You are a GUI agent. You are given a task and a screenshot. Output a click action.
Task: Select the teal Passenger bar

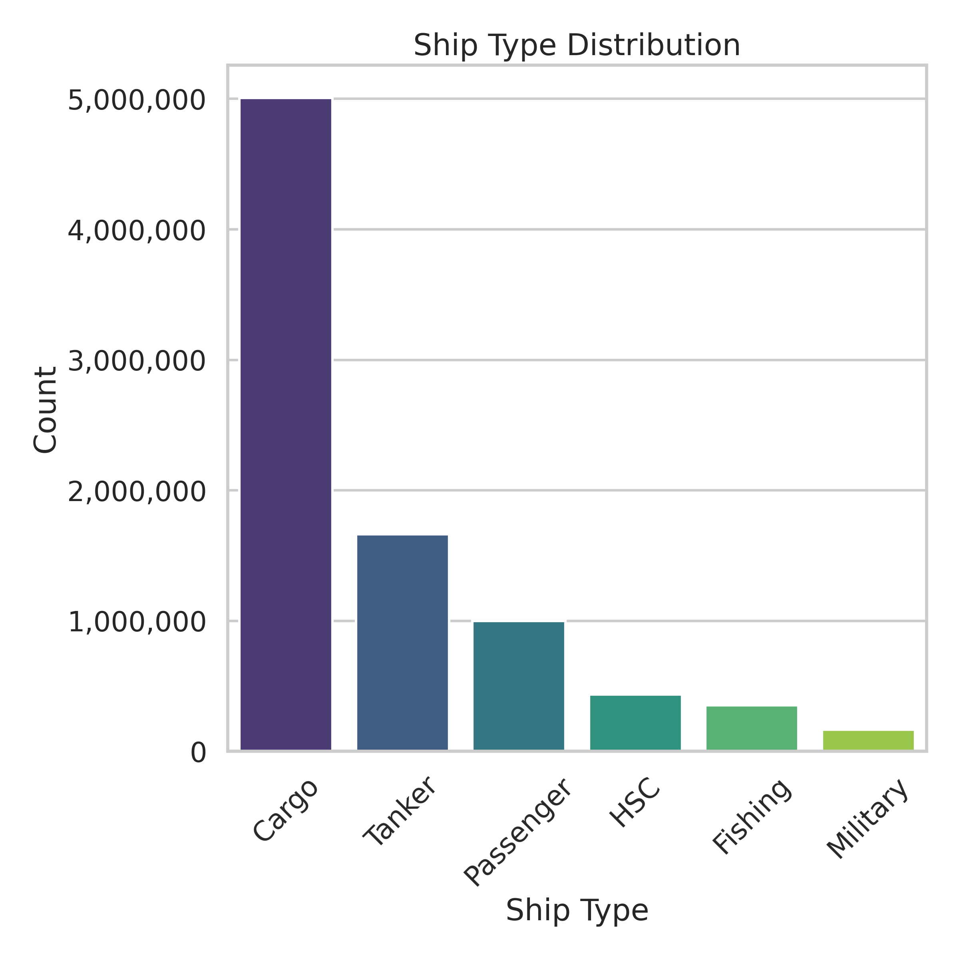519,686
